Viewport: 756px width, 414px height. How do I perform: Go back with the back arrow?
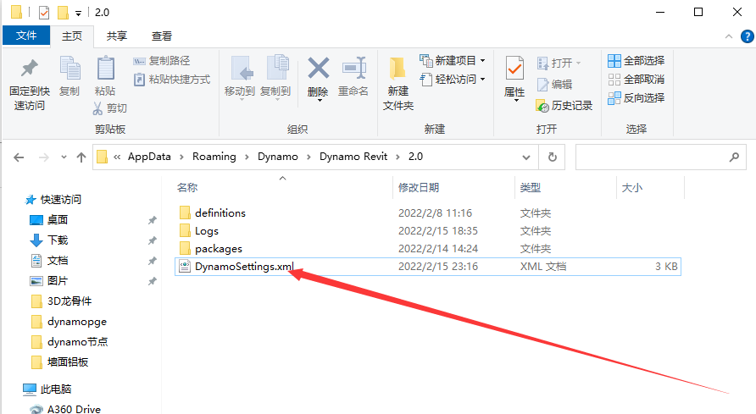point(19,157)
